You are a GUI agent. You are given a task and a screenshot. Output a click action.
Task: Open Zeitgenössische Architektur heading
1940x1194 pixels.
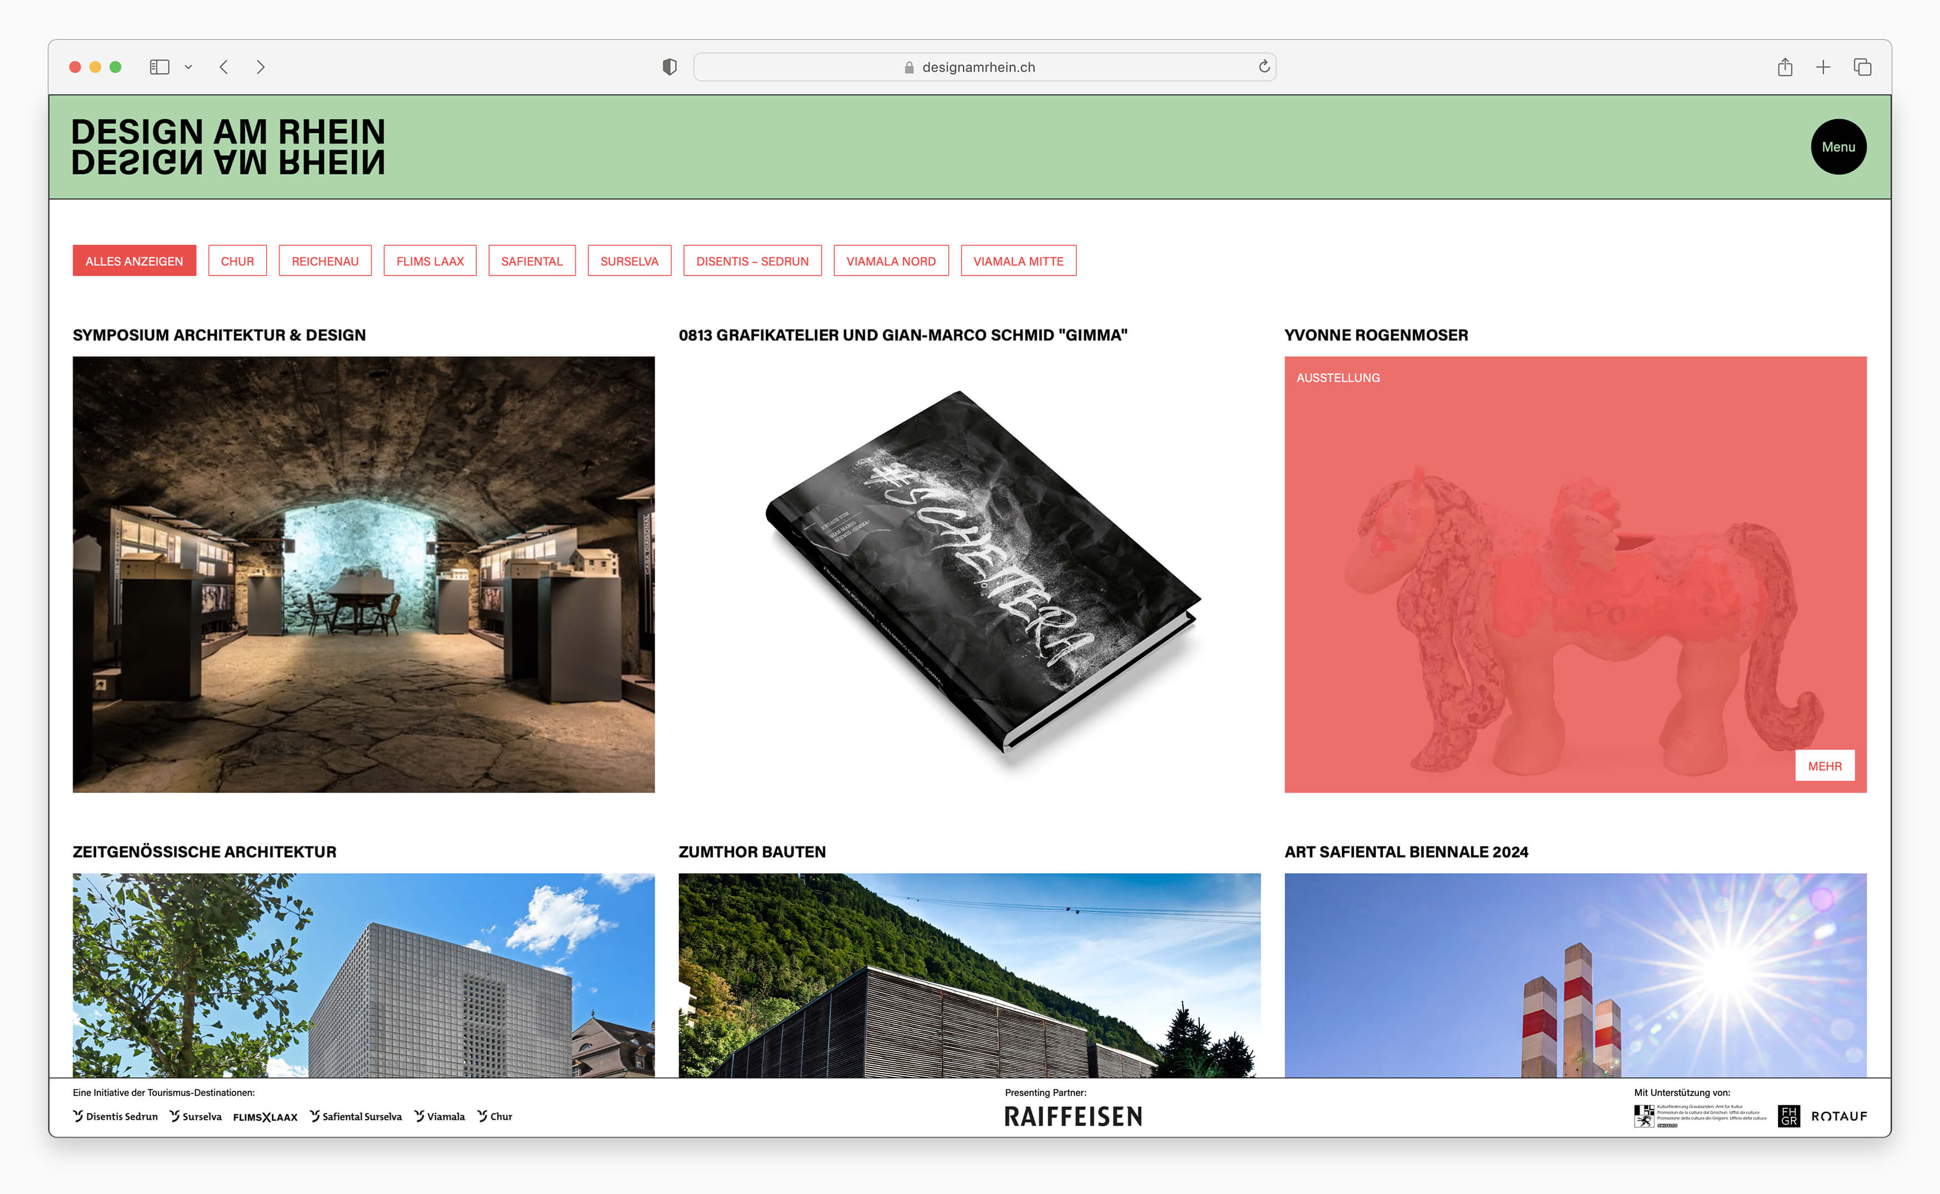click(205, 851)
